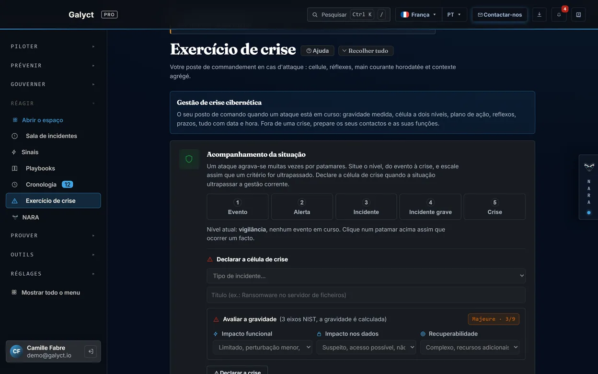Open the Sinais menu item
Viewport: 598px width, 374px height.
[x=53, y=152]
